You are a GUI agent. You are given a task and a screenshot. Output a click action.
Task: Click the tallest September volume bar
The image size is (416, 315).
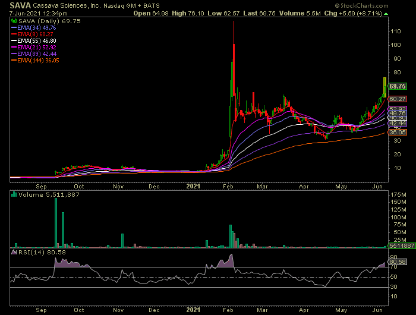(x=56, y=223)
